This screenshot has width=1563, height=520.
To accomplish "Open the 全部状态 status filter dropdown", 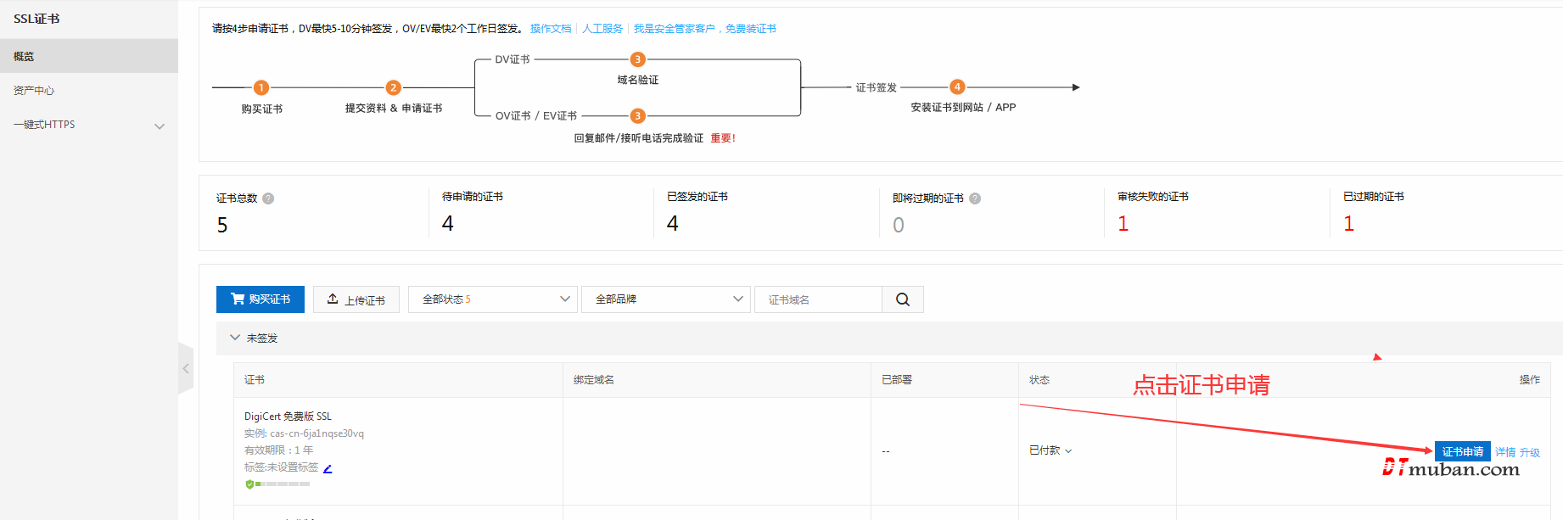I will click(x=492, y=299).
